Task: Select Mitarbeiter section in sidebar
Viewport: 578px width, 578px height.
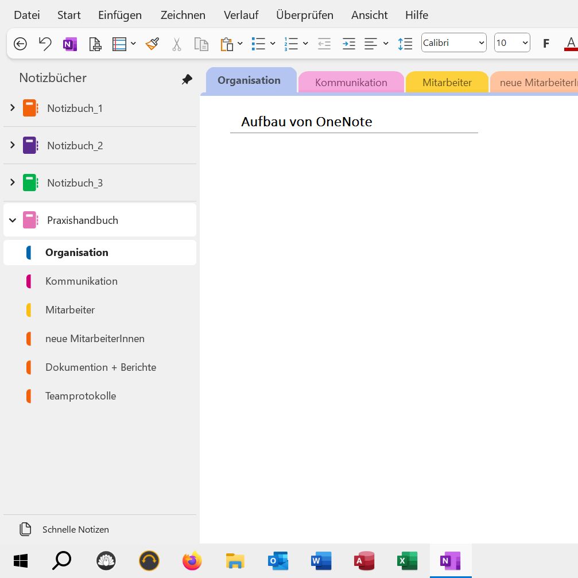Action: pos(99,310)
